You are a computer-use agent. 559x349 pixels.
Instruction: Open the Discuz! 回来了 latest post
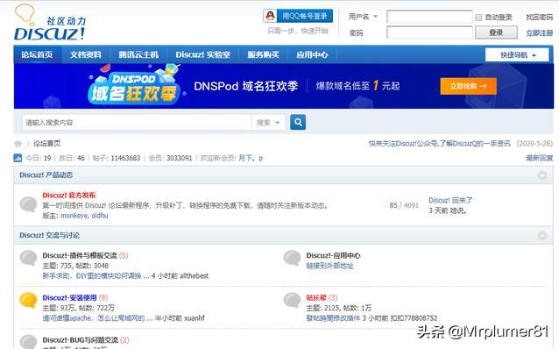449,200
